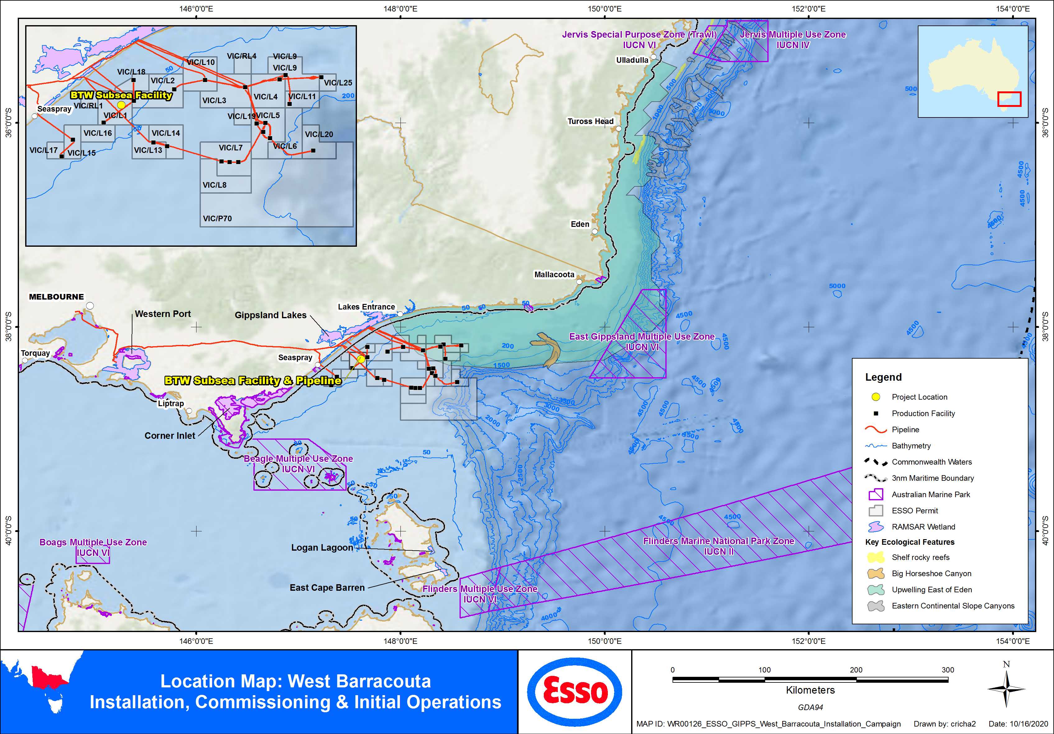Click the Big Horseshoe Canyon legend swatch

(x=876, y=573)
